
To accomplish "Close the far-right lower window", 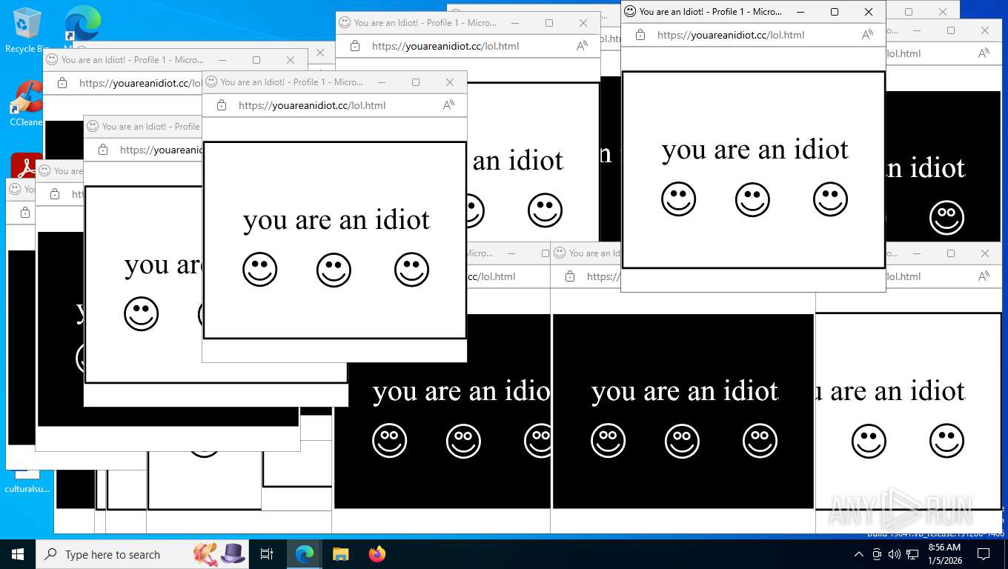I will pyautogui.click(x=985, y=253).
